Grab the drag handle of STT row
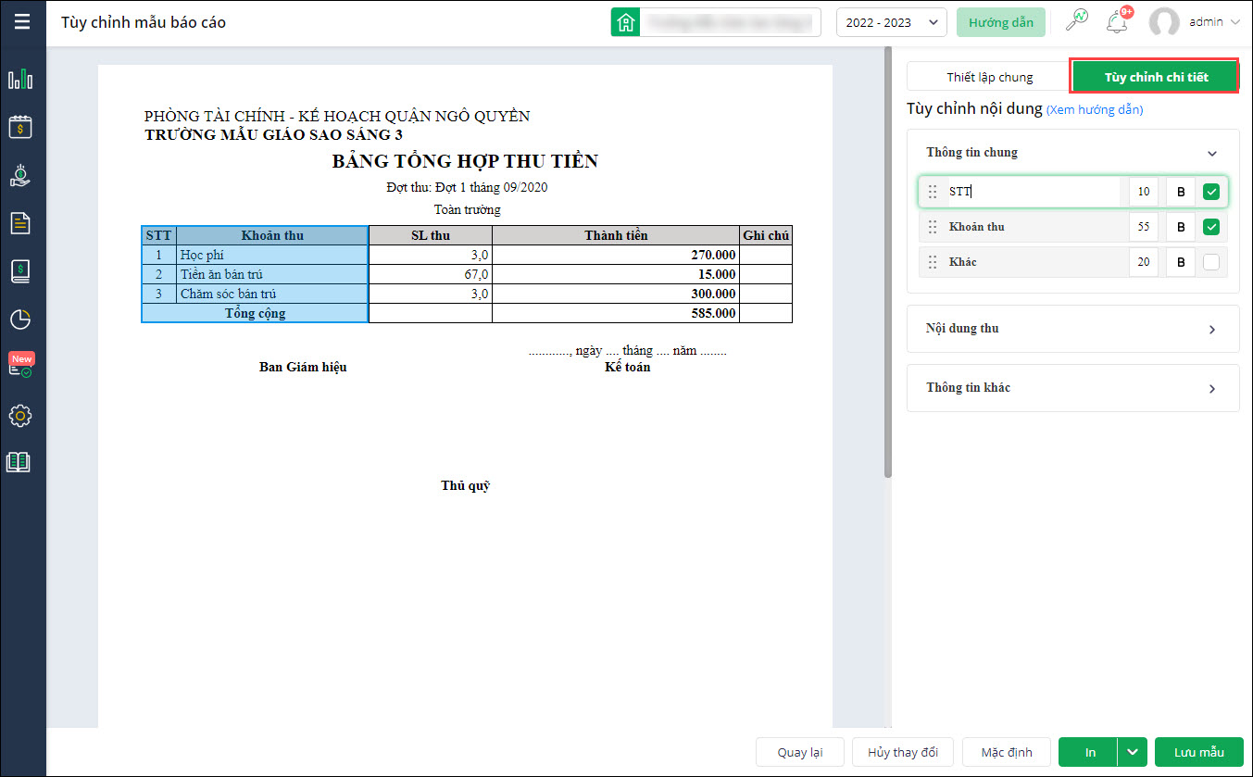Screen dimensions: 1253x777 coord(933,192)
